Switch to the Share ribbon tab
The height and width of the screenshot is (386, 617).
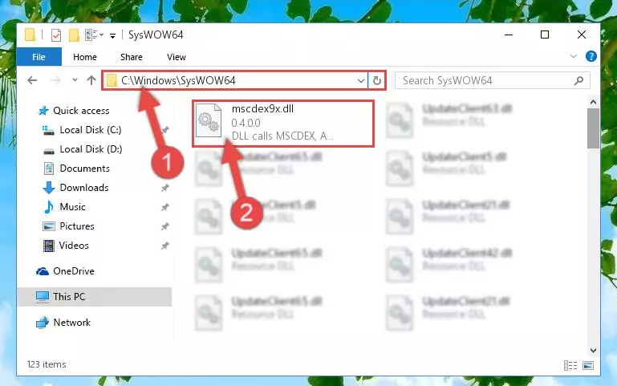point(132,57)
